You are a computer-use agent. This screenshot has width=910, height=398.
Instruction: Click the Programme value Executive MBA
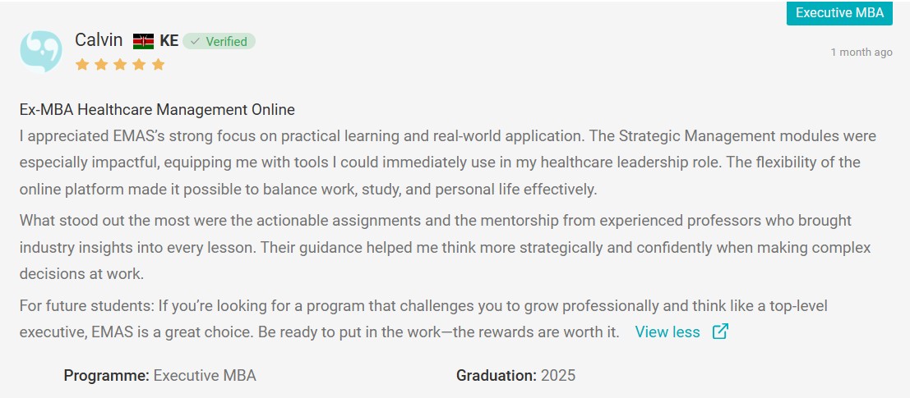click(205, 375)
